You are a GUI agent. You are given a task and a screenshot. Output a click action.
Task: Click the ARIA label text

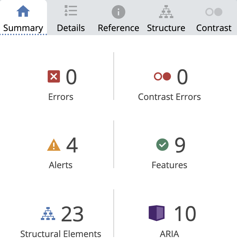pyautogui.click(x=170, y=234)
